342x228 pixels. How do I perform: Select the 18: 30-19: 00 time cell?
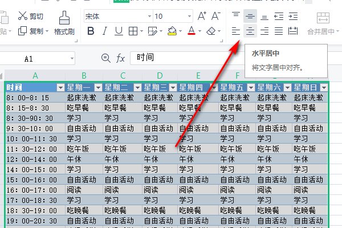click(35, 210)
